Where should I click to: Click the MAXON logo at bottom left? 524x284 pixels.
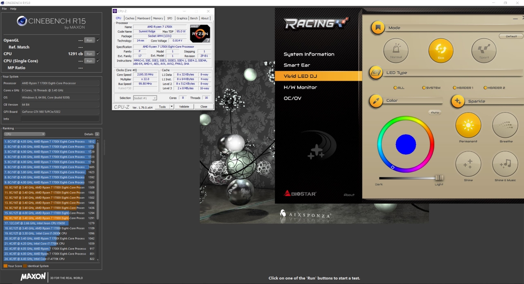point(33,276)
